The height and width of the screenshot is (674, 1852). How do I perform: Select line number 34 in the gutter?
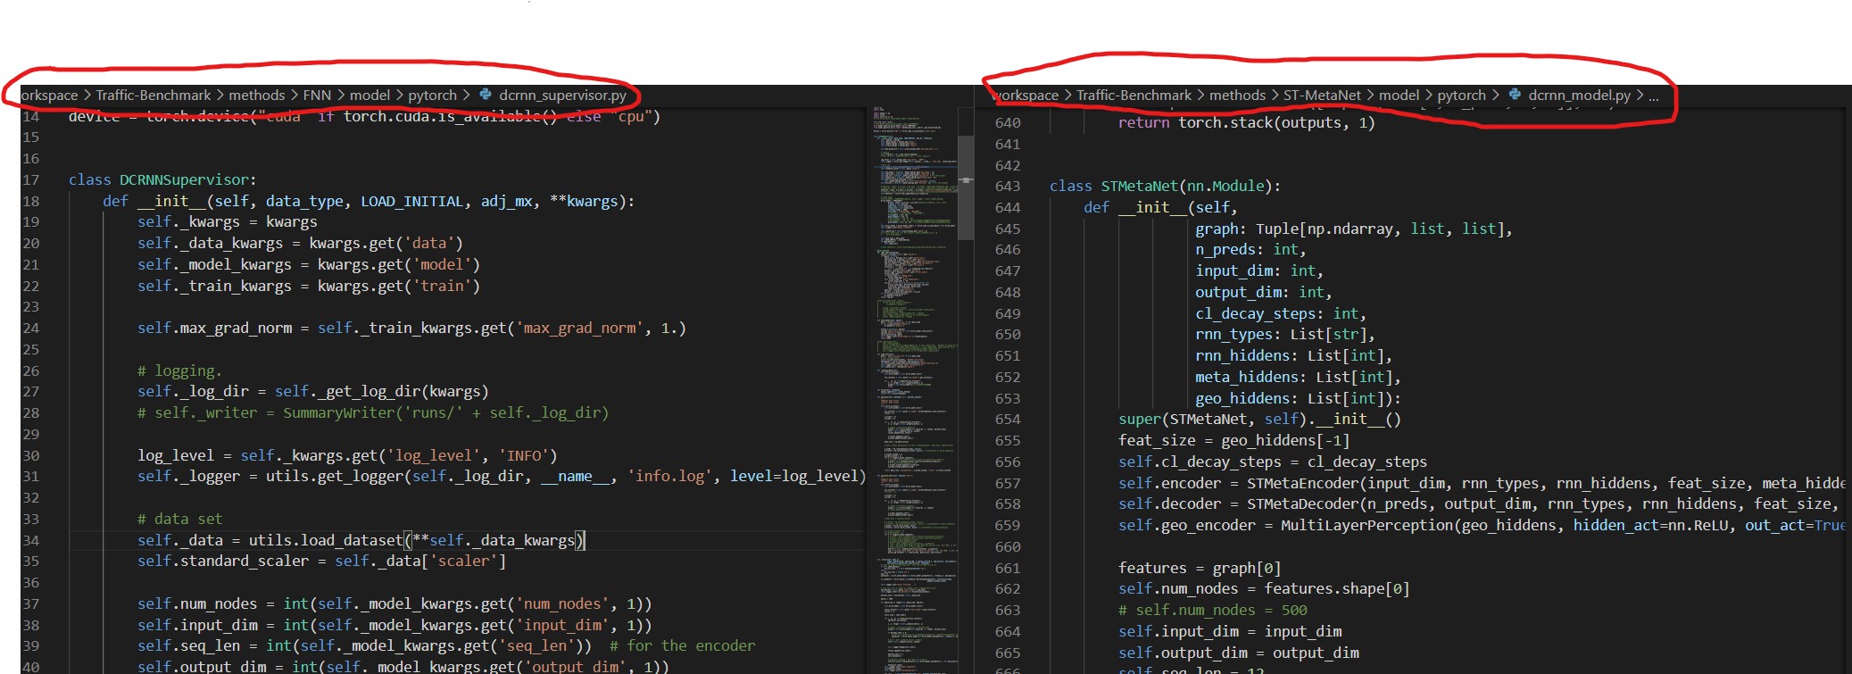tap(30, 540)
